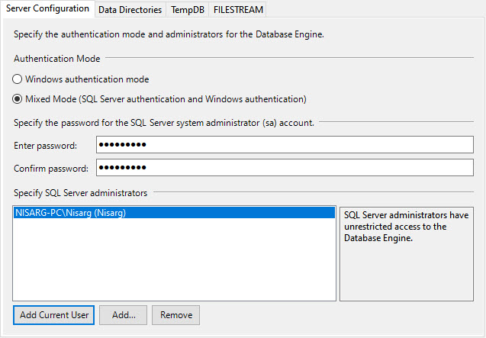
Task: Hit the Remove button
Action: 175,315
